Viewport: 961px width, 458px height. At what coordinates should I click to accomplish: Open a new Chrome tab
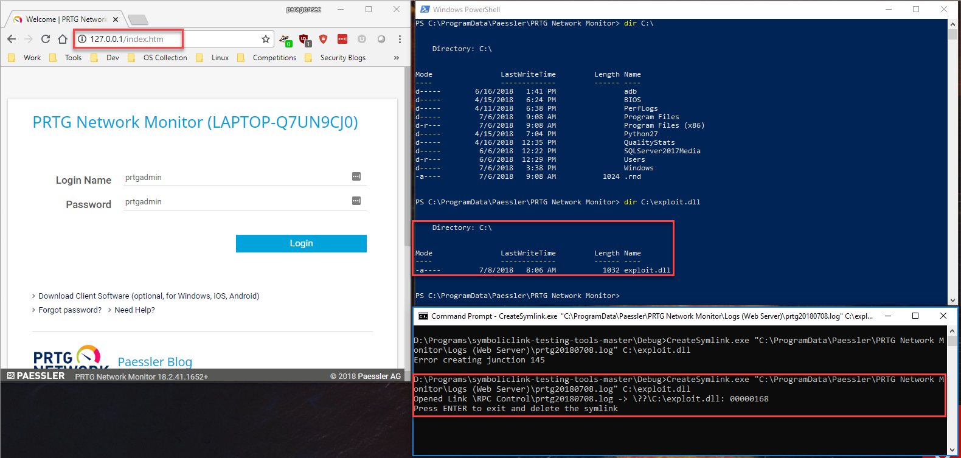(138, 19)
